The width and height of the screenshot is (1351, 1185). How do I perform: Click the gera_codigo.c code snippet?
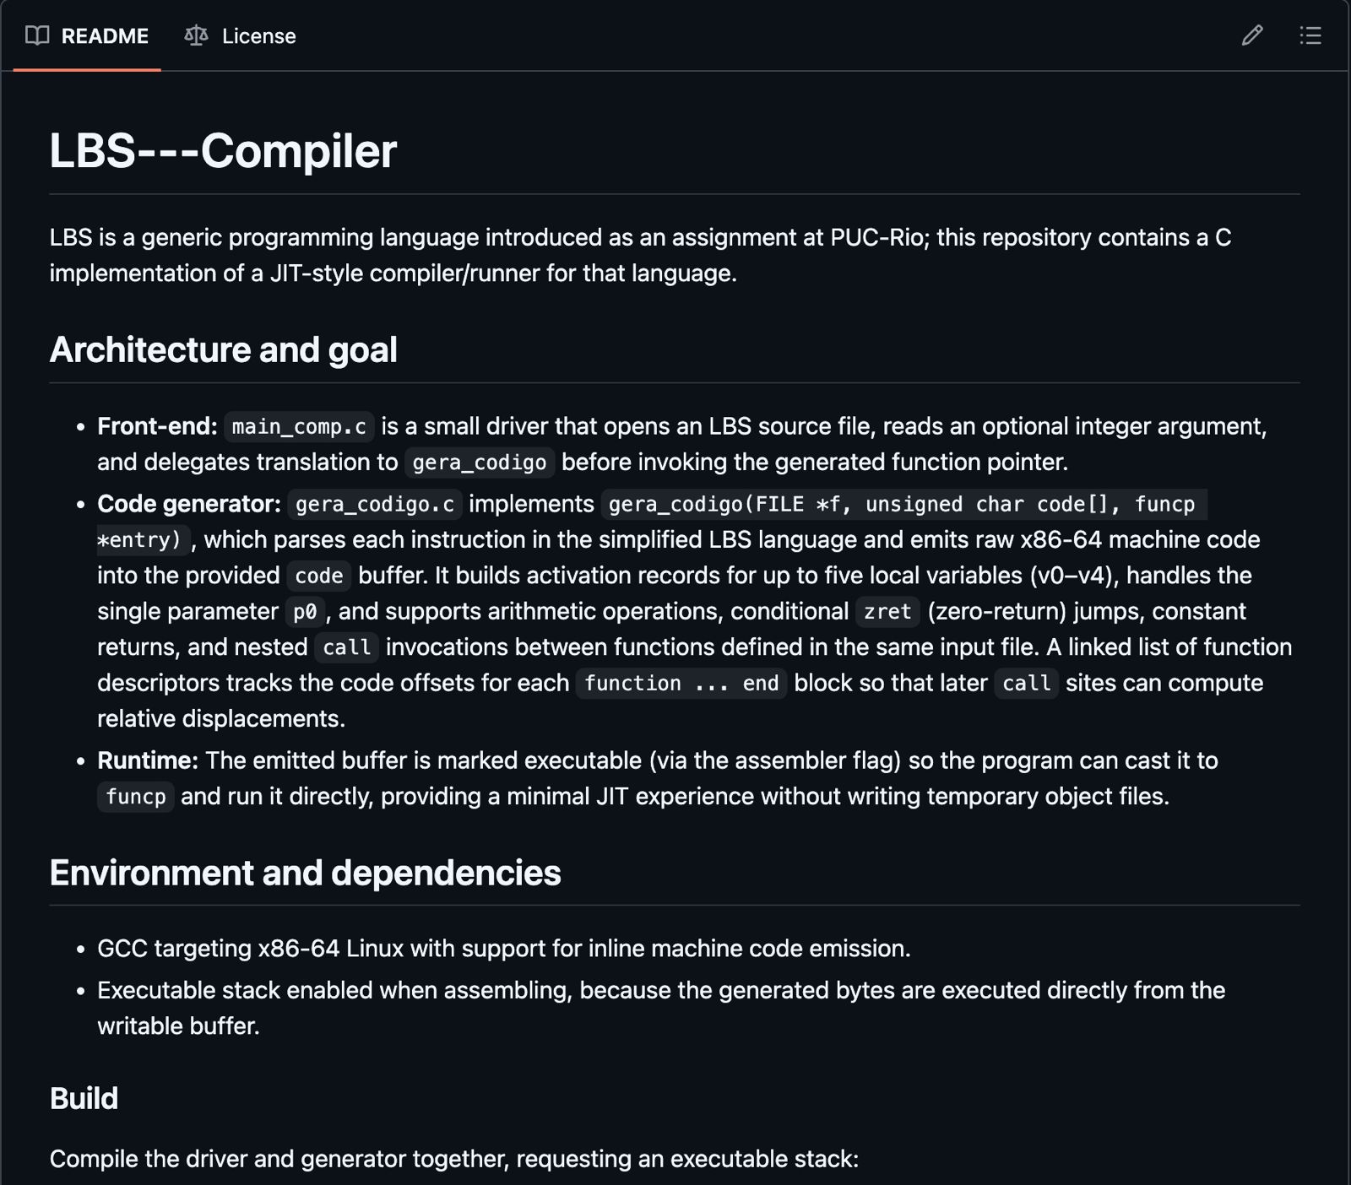pyautogui.click(x=375, y=505)
